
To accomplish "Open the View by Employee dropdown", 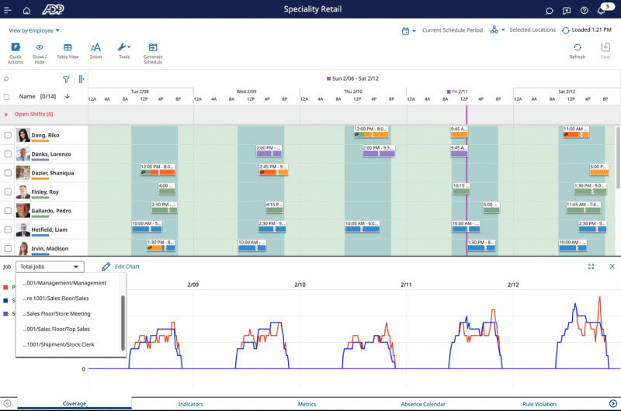I will tap(34, 30).
